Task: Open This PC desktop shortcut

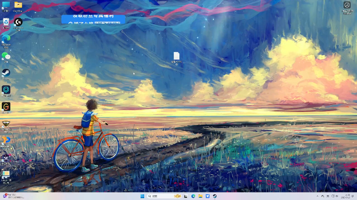Action: point(6,6)
